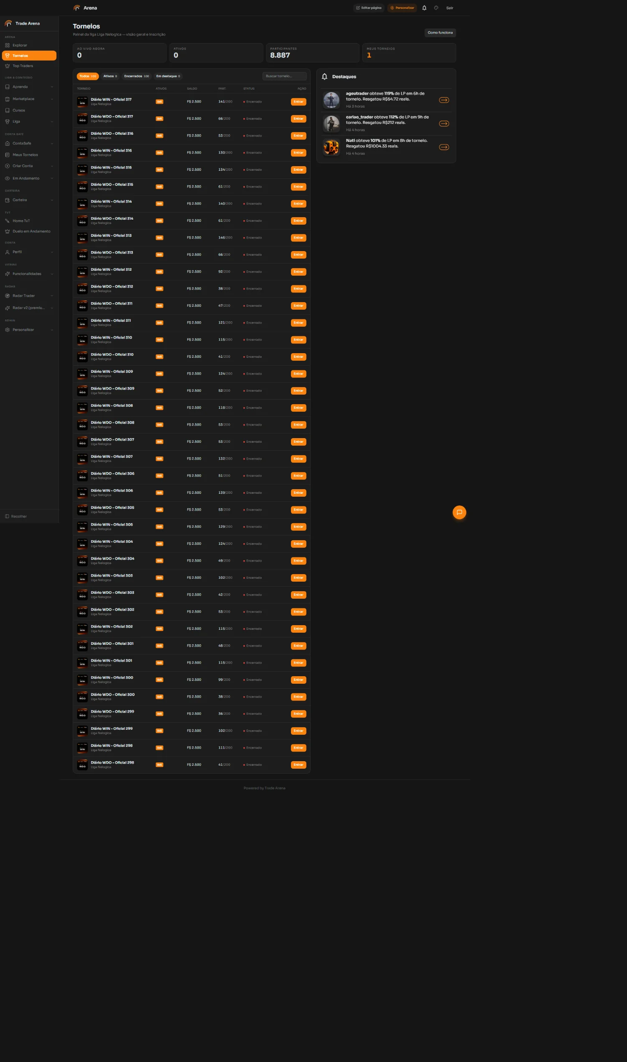The width and height of the screenshot is (627, 1062).
Task: Click Entrar for Diário WIN – Oficial 305
Action: tap(298, 526)
